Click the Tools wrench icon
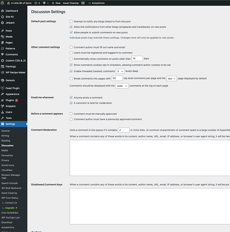 coord(2,118)
